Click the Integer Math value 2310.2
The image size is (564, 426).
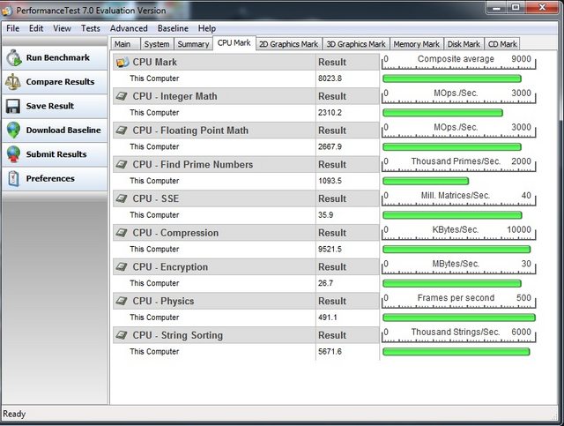coord(330,113)
